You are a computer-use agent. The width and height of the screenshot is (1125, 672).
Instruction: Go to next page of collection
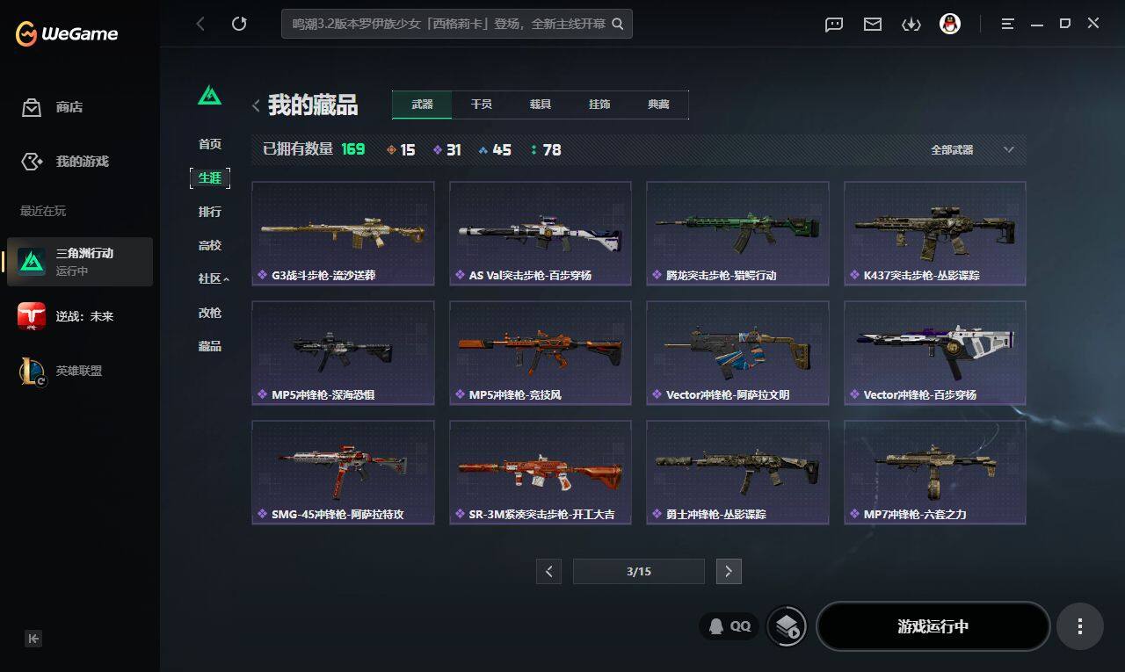[729, 571]
